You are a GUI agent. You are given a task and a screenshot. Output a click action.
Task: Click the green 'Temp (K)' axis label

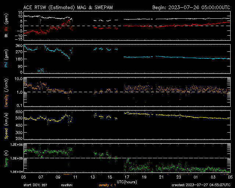pyautogui.click(x=6, y=159)
